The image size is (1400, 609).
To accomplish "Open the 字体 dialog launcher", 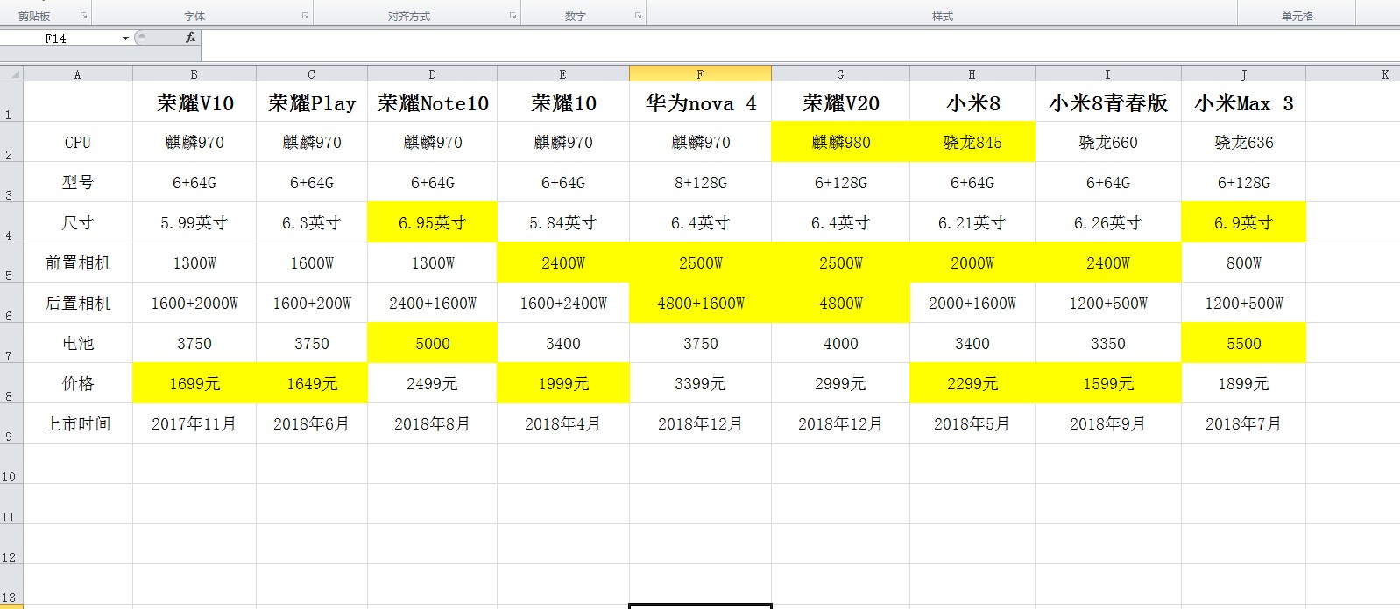I will pos(305,16).
